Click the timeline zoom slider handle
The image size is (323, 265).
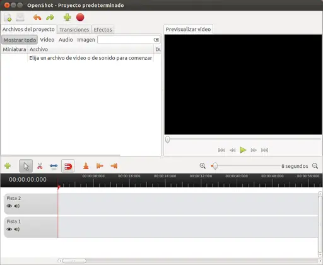point(214,166)
